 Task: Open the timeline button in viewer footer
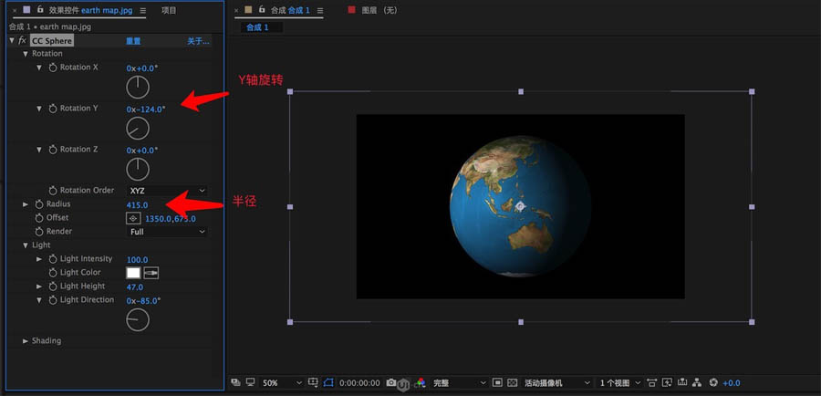682,383
